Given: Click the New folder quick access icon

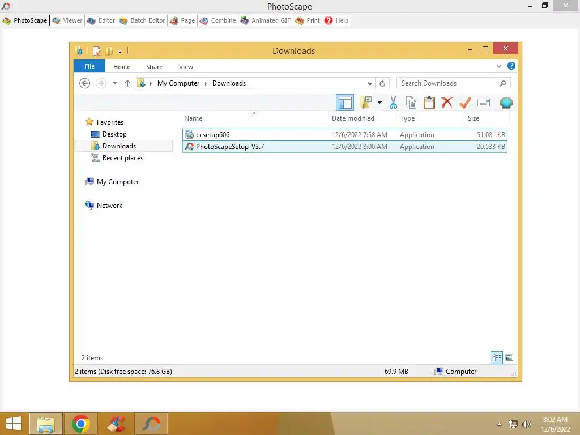Looking at the screenshot, I should pyautogui.click(x=109, y=50).
